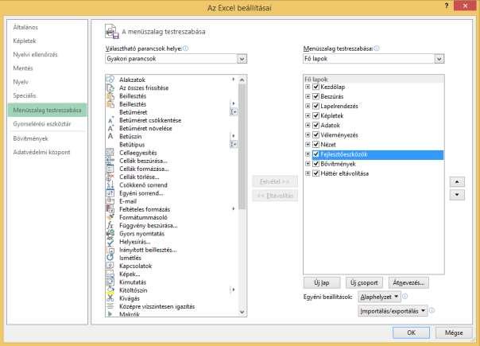Click the Kitöltőszín fill color icon
The image size is (480, 346).
pos(110,290)
